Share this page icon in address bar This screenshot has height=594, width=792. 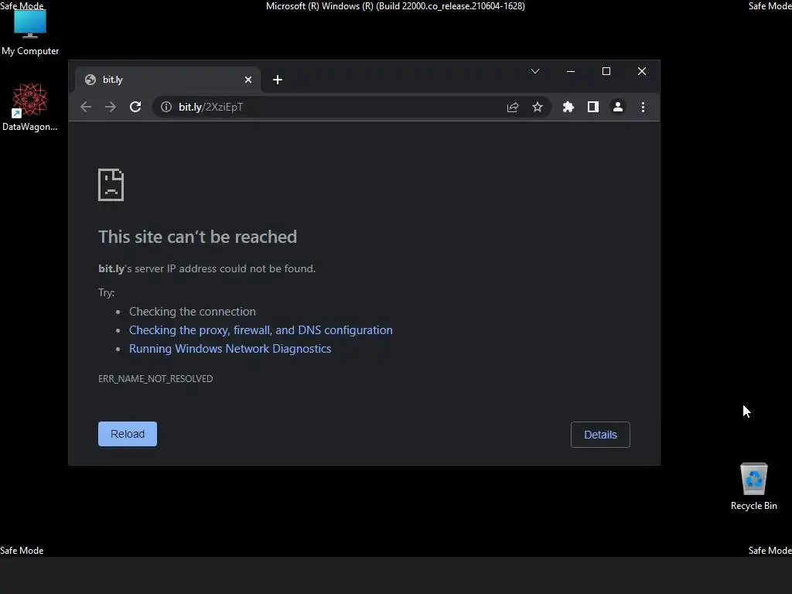(x=513, y=107)
